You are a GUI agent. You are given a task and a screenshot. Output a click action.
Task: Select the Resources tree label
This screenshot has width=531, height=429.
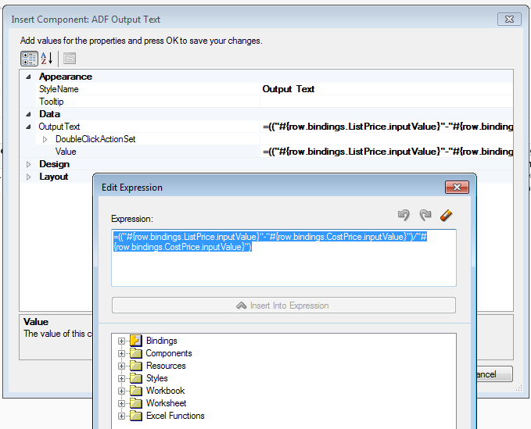(x=166, y=366)
